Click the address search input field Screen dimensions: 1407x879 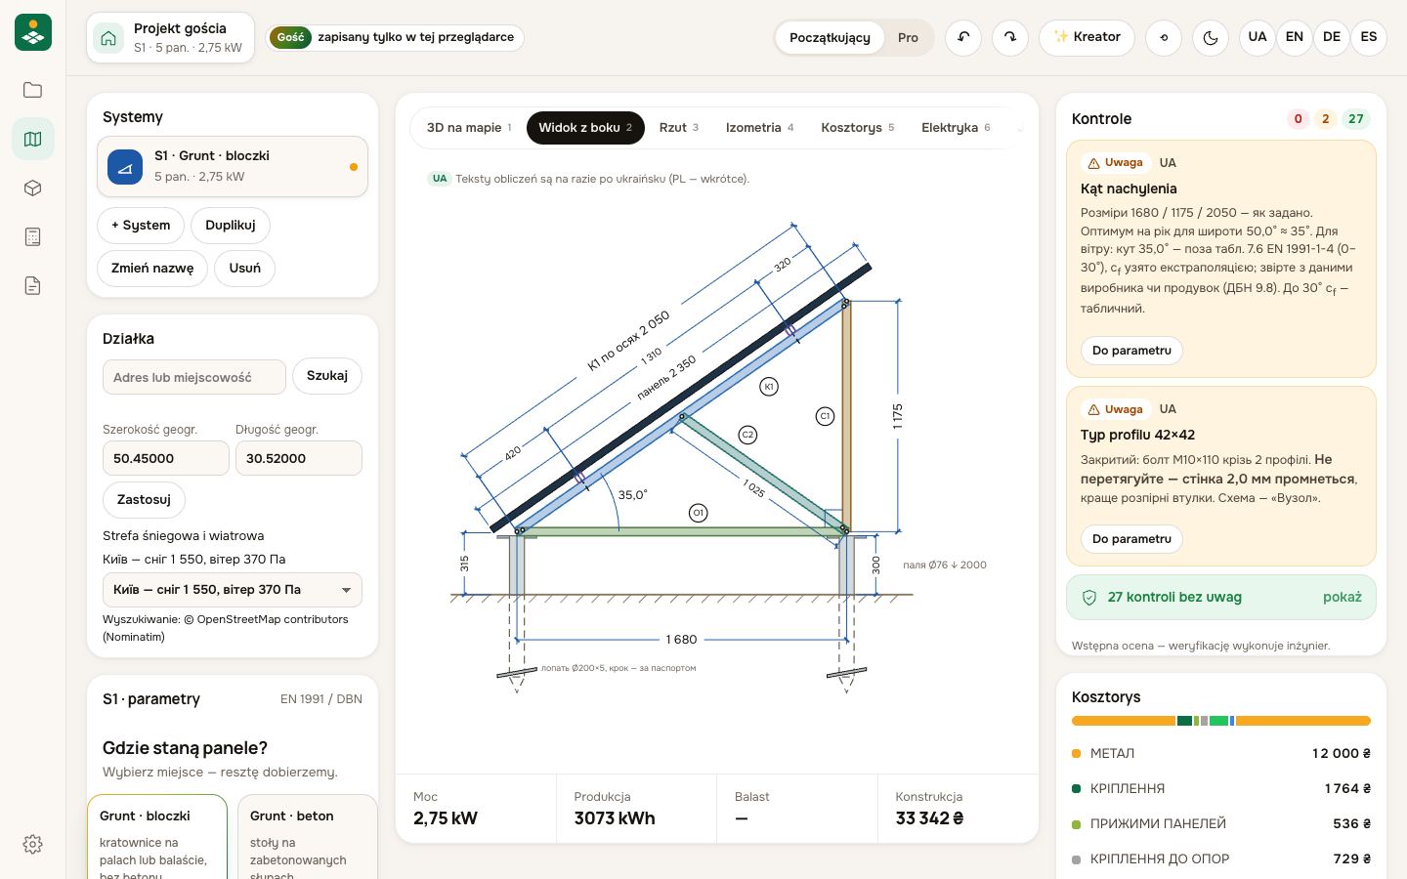[194, 377]
